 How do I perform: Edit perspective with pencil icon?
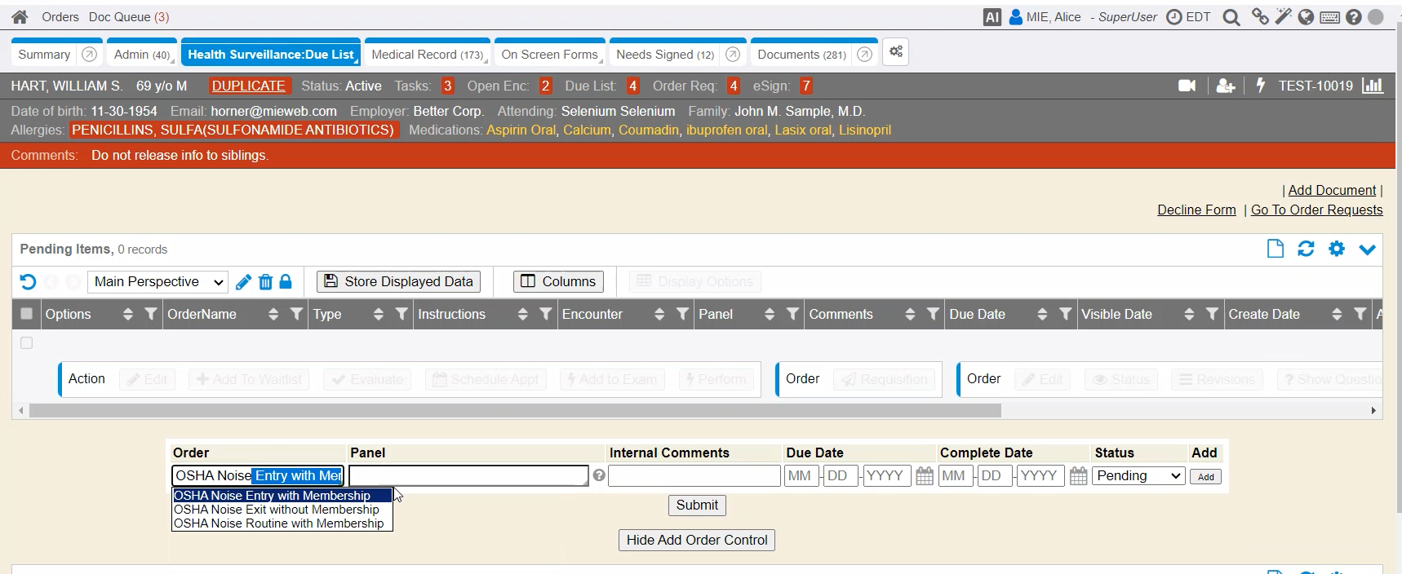pyautogui.click(x=243, y=282)
